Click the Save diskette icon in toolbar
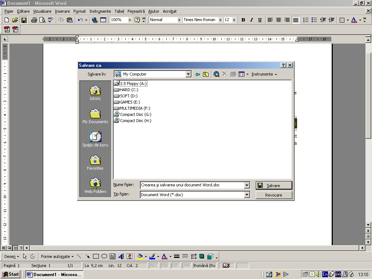372x279 pixels. click(24, 20)
